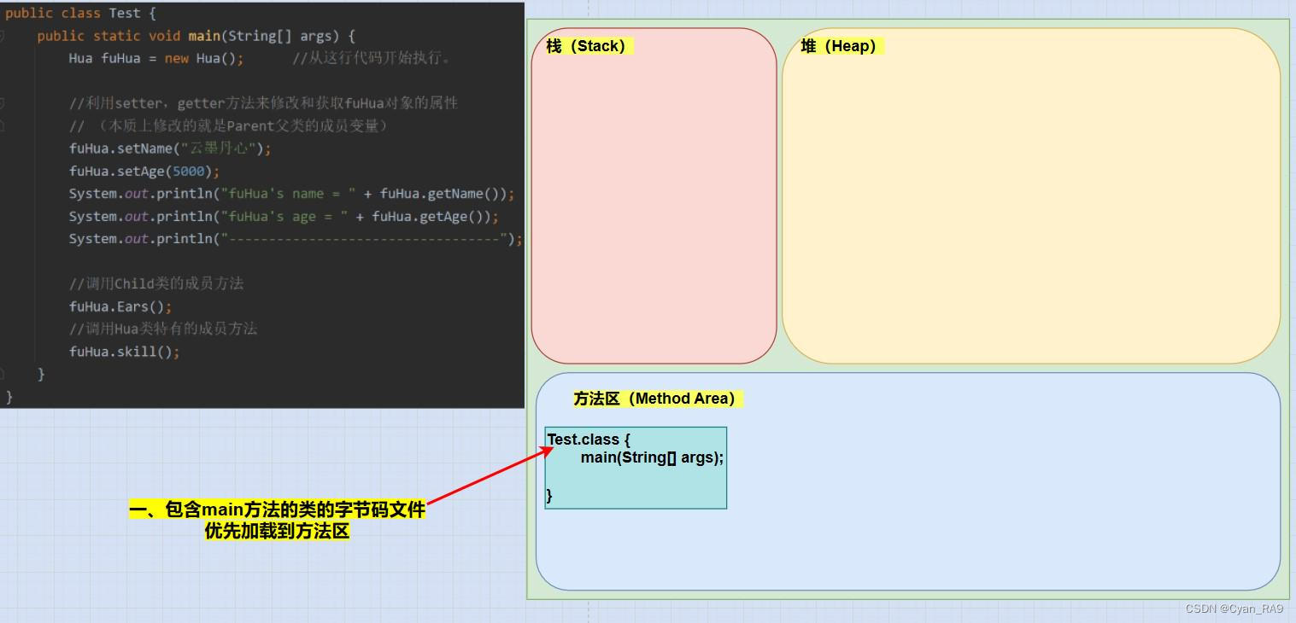Click "main(String[] args);" inside Test.class box
Image resolution: width=1296 pixels, height=623 pixels.
(x=652, y=457)
